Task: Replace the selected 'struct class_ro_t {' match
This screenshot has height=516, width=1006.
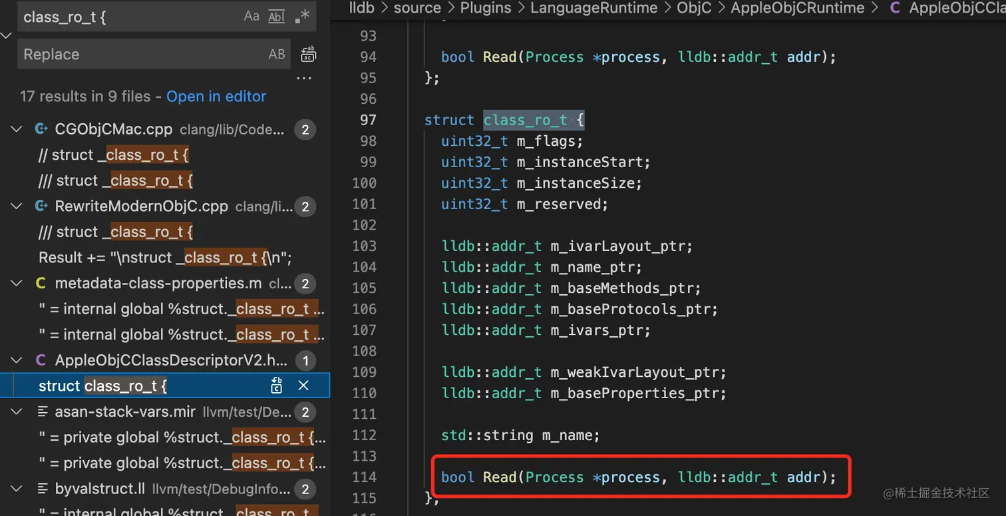Action: click(277, 386)
